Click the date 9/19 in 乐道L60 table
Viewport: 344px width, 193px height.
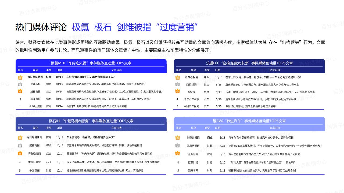coord(219,92)
